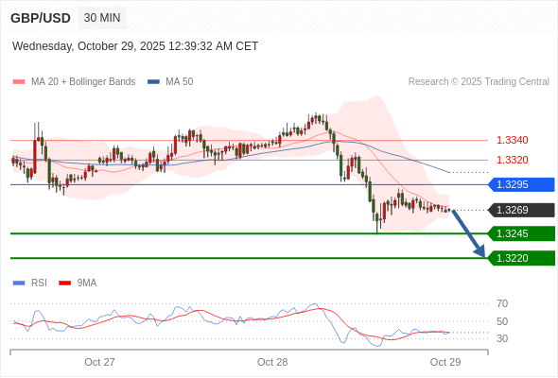Click the MA 20 + Bollinger Bands legend label
The image size is (558, 378).
tap(83, 82)
